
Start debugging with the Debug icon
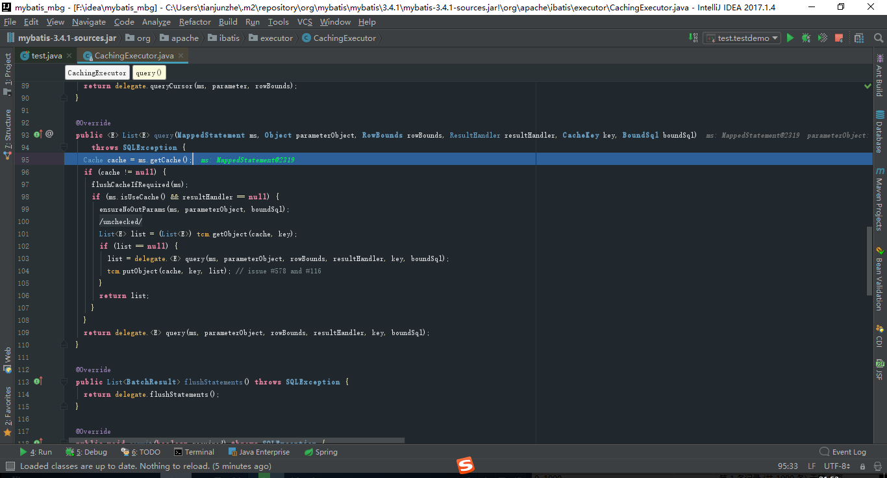tap(805, 38)
